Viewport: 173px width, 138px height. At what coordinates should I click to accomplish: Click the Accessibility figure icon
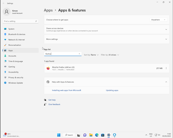[x=5, y=72]
